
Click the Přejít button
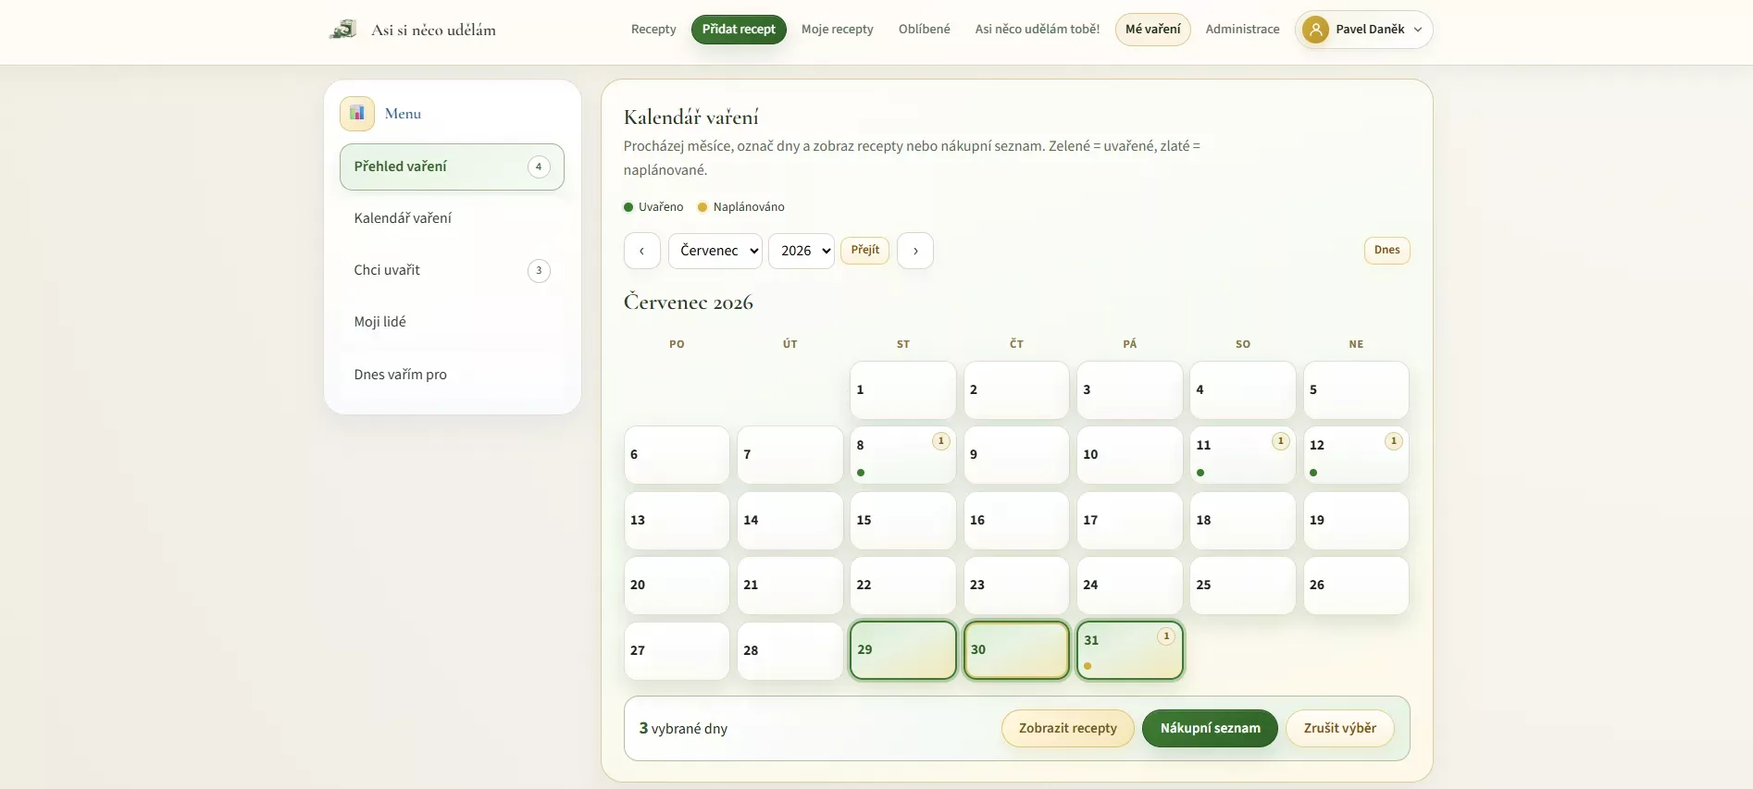(x=865, y=251)
